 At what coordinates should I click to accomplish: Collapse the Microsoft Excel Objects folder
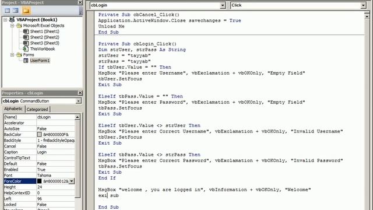point(12,26)
